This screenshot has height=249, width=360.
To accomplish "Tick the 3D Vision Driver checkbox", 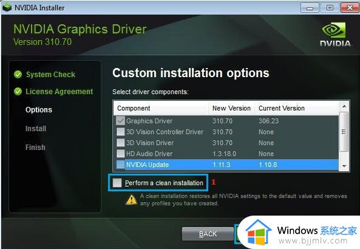I will tap(121, 143).
